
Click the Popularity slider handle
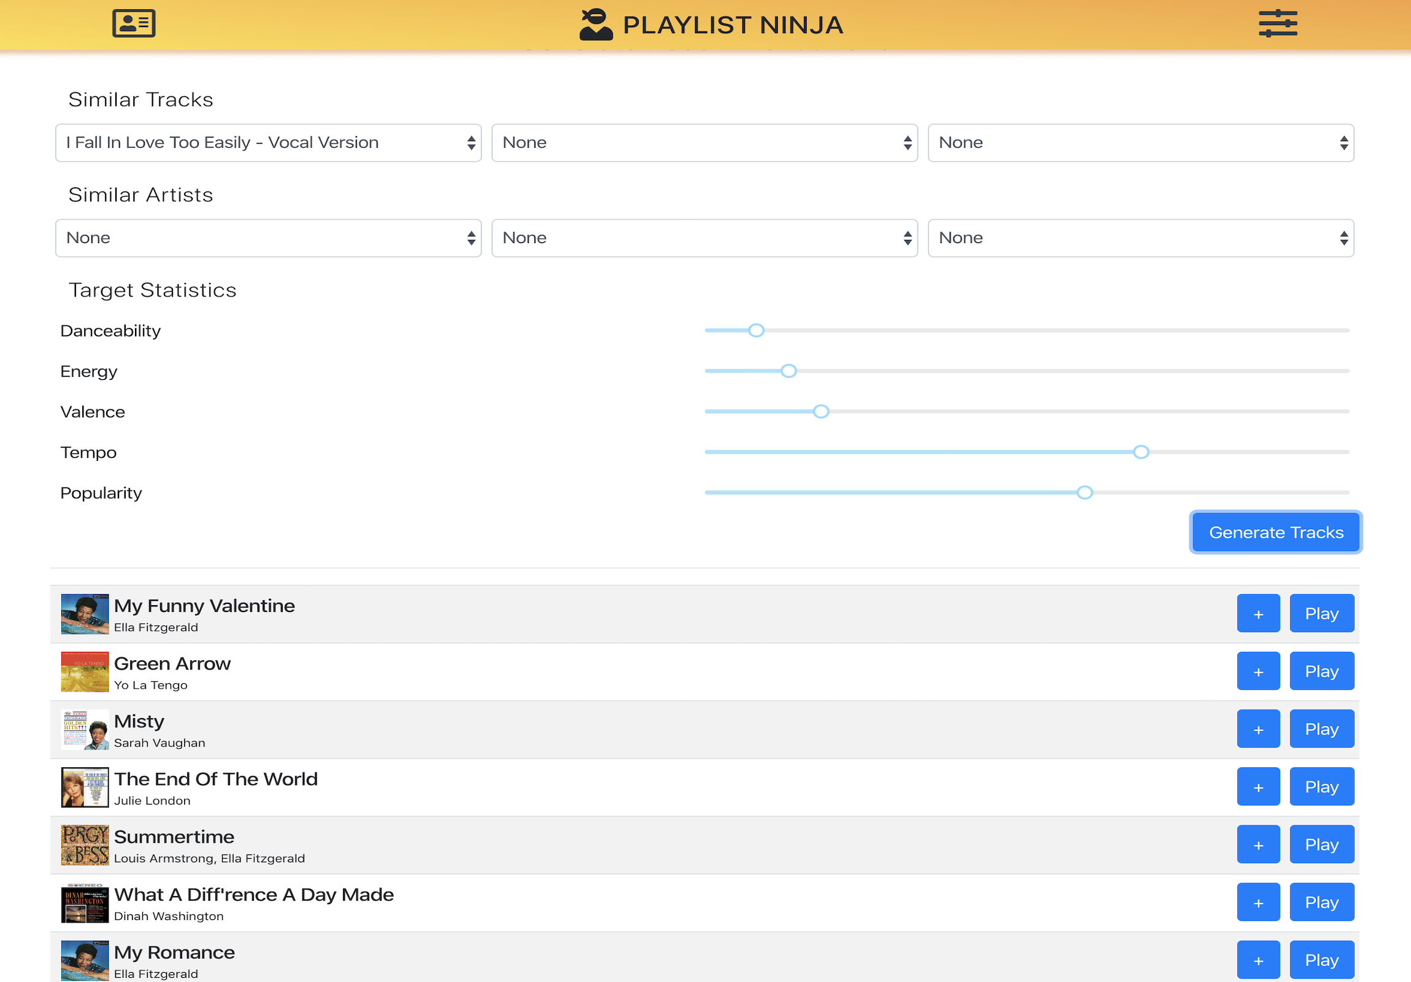pos(1084,493)
